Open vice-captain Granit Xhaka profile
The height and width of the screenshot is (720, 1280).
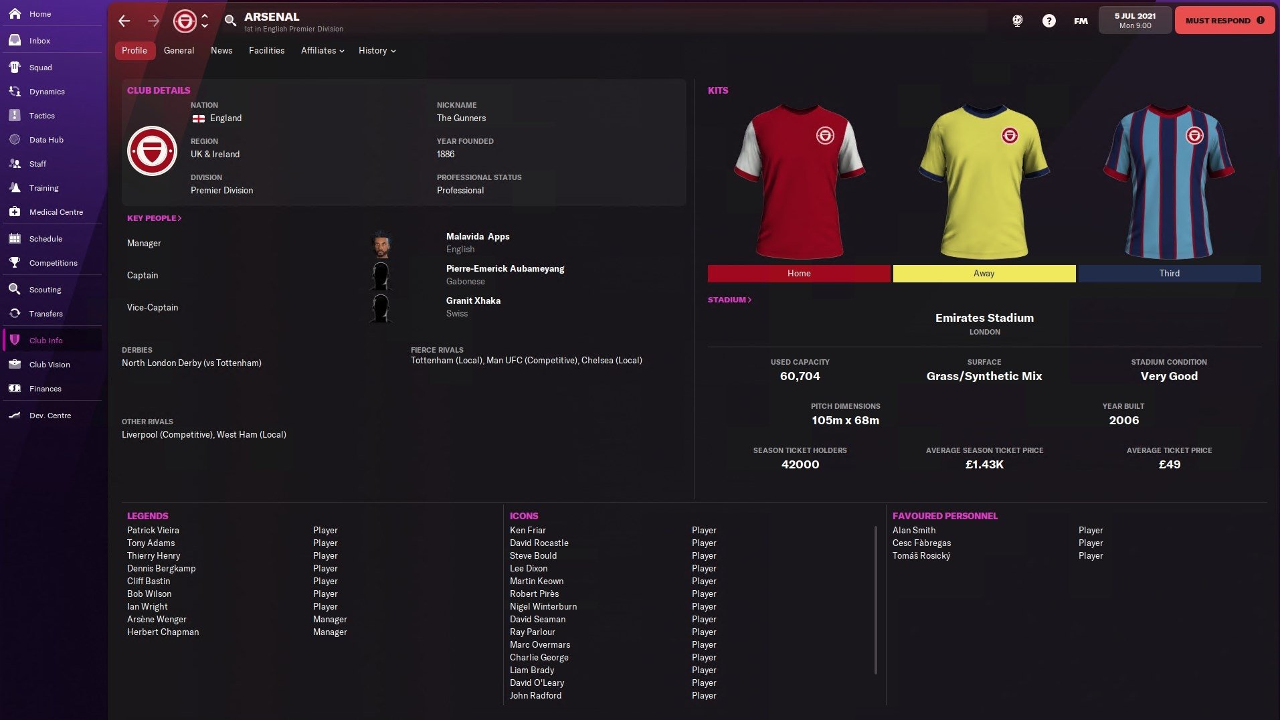pyautogui.click(x=473, y=300)
